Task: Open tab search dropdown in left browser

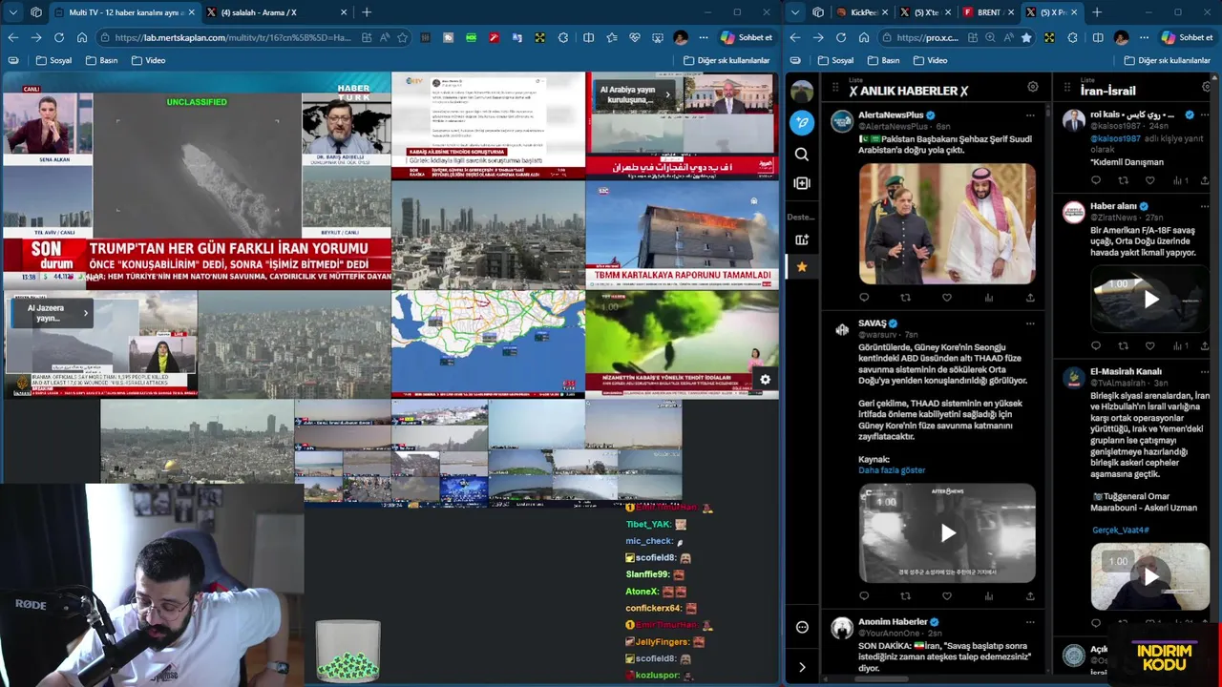Action: pos(12,12)
